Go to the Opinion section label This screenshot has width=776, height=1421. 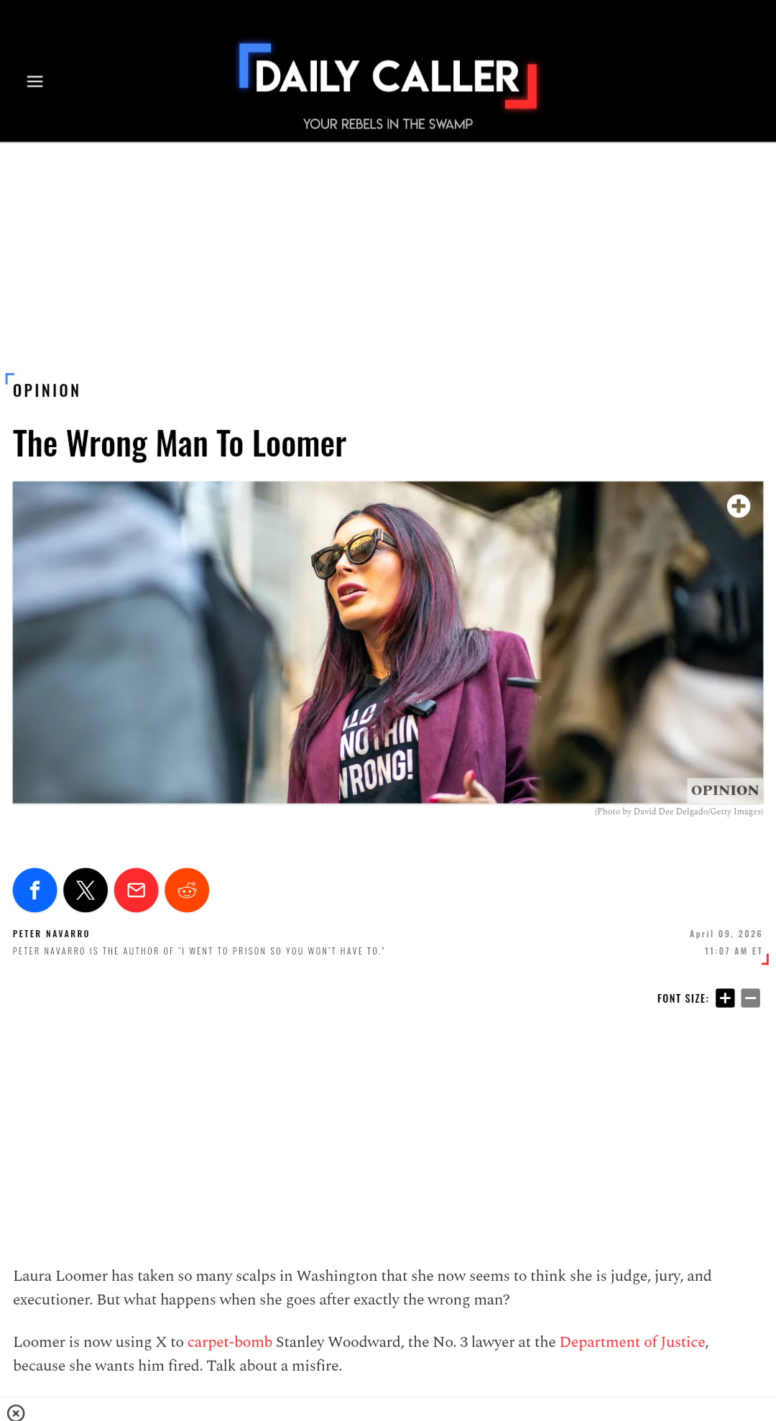point(46,390)
